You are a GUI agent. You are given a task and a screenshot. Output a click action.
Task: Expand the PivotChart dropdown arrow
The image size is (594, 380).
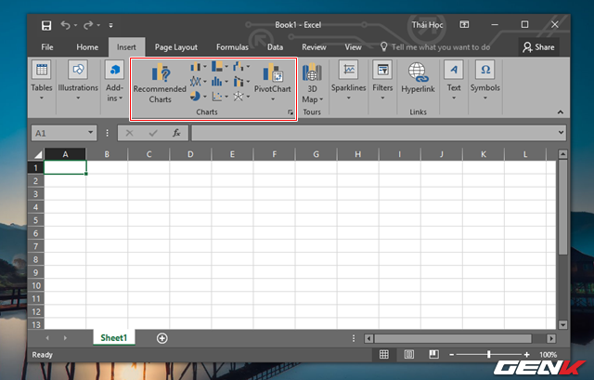272,99
